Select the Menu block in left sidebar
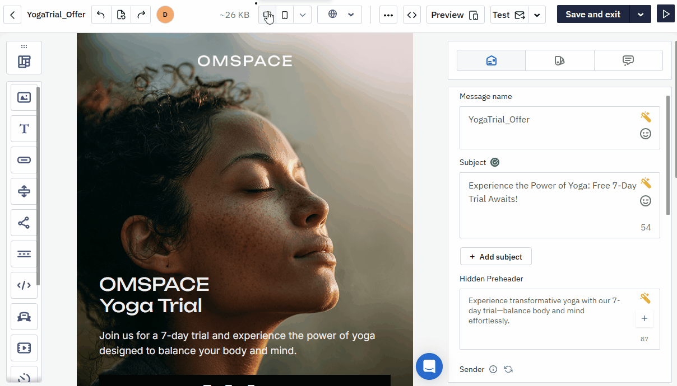The width and height of the screenshot is (677, 386). 24,254
